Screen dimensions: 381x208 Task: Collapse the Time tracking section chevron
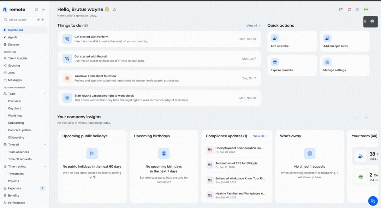pos(45,166)
